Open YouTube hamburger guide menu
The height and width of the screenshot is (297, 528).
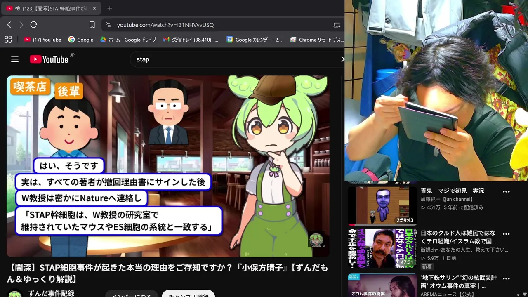pyautogui.click(x=15, y=59)
